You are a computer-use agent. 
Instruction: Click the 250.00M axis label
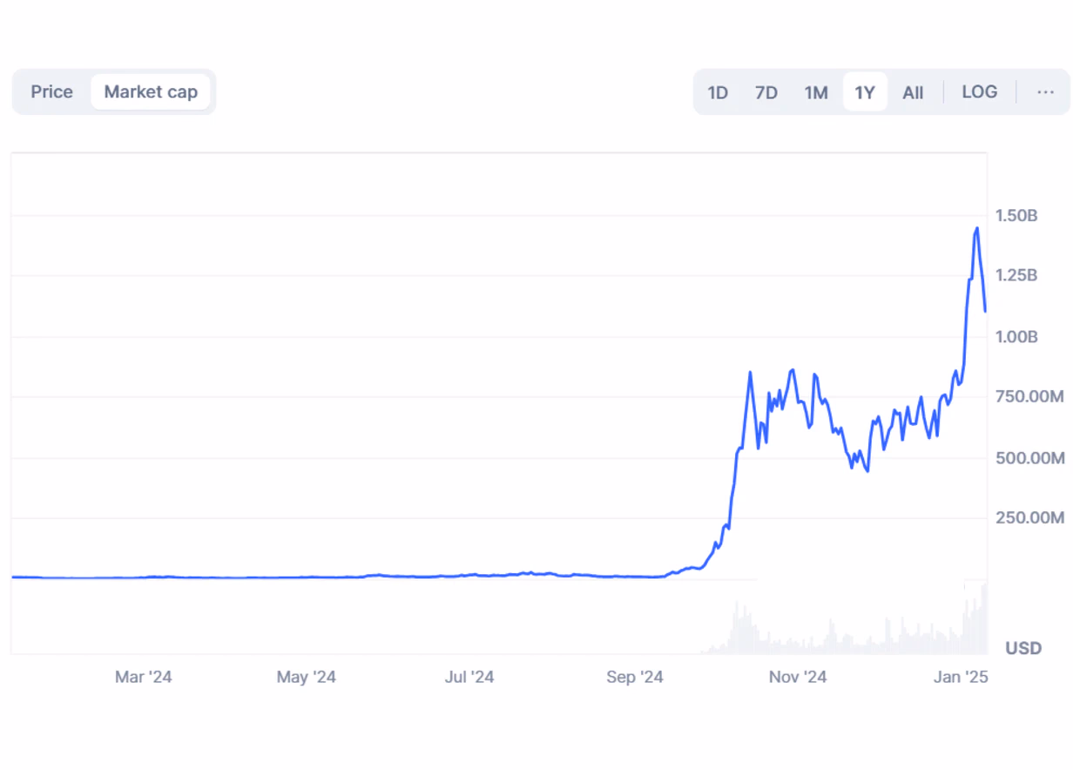click(1029, 518)
